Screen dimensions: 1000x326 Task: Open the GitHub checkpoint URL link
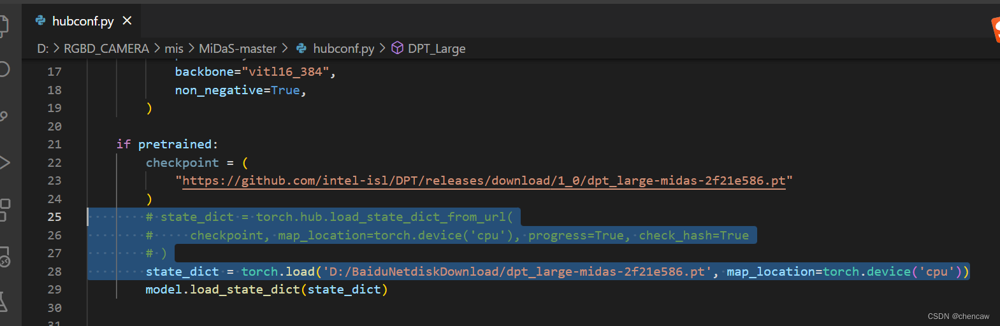click(484, 181)
